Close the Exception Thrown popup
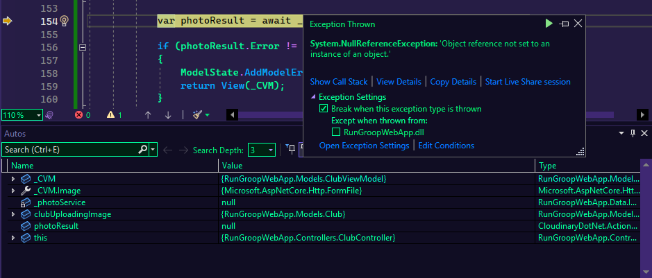This screenshot has height=278, width=652. click(578, 24)
